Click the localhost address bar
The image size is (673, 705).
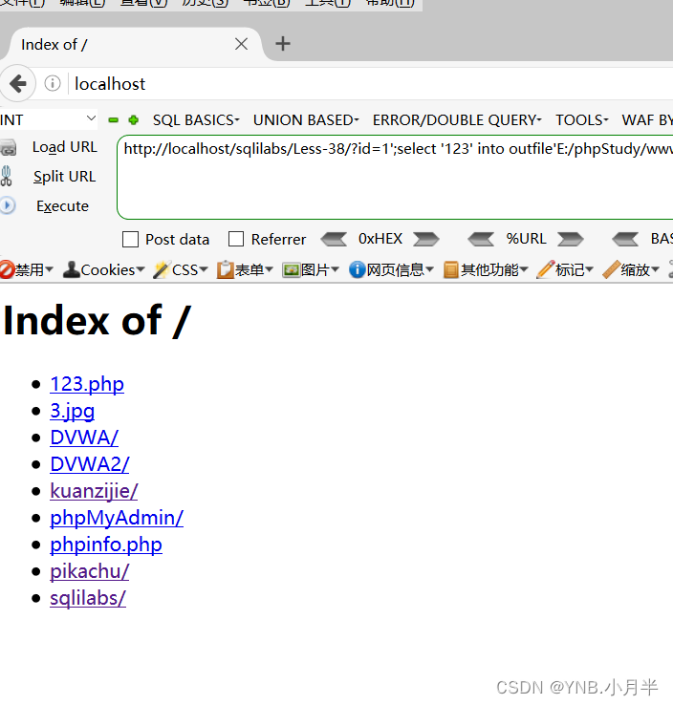click(369, 84)
